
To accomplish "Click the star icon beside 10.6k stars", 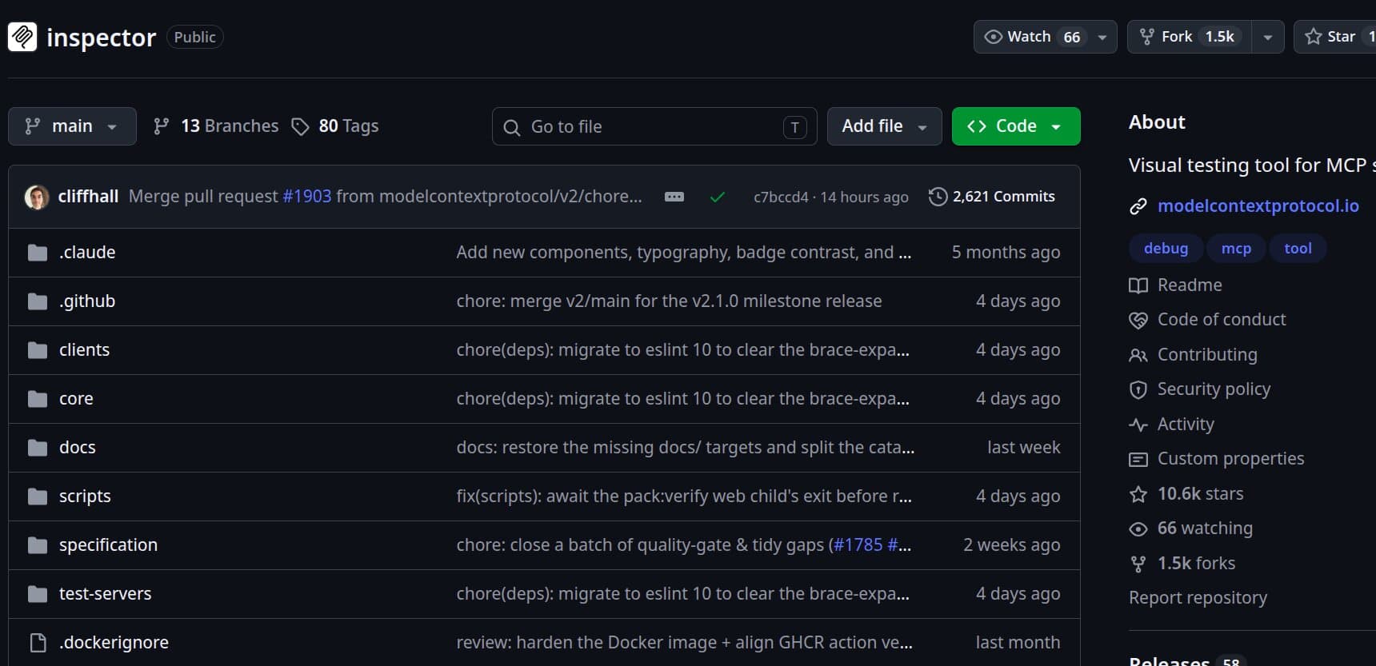I will pos(1138,494).
